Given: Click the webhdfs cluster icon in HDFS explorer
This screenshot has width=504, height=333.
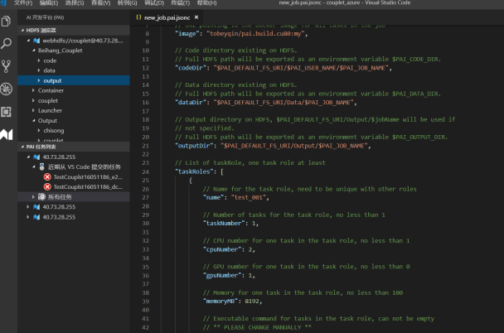Looking at the screenshot, I should (x=36, y=41).
